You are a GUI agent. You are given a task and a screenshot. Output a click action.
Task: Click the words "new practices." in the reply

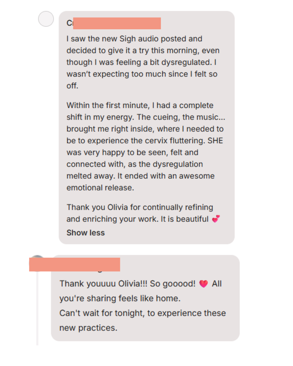coord(88,328)
